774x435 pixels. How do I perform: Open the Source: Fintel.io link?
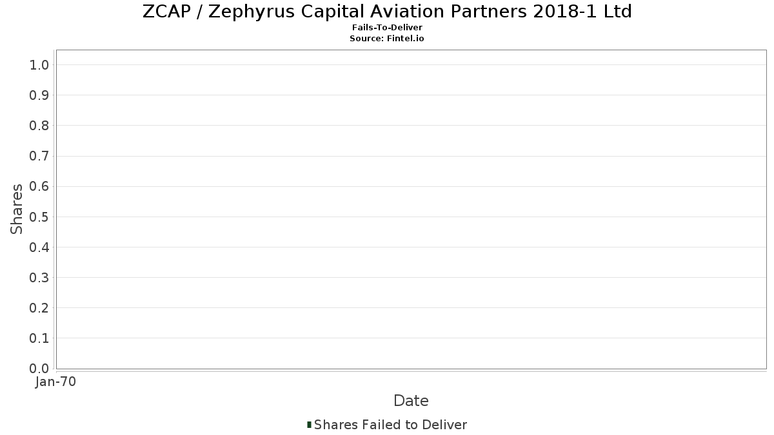click(387, 39)
